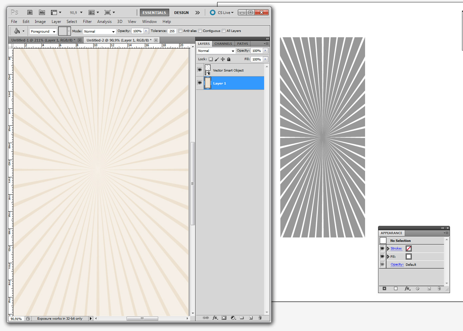
Task: Click the Add New Effect fx icon in Appearance panel
Action: tap(407, 289)
